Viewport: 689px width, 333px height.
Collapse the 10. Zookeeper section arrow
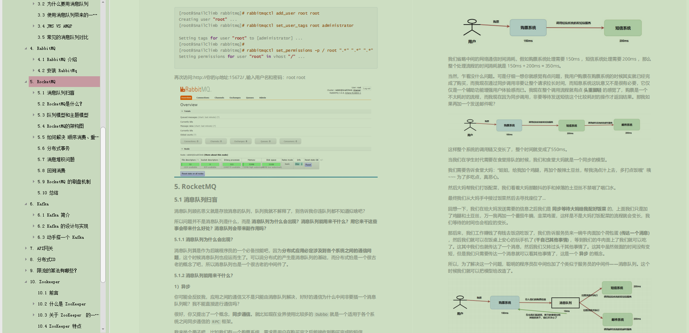[26, 282]
